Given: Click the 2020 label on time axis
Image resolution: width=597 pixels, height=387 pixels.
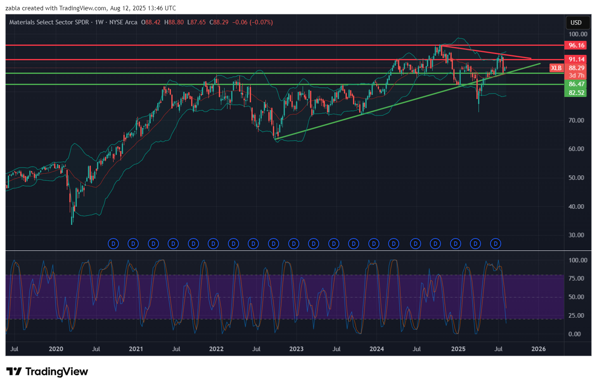Looking at the screenshot, I should click(56, 349).
